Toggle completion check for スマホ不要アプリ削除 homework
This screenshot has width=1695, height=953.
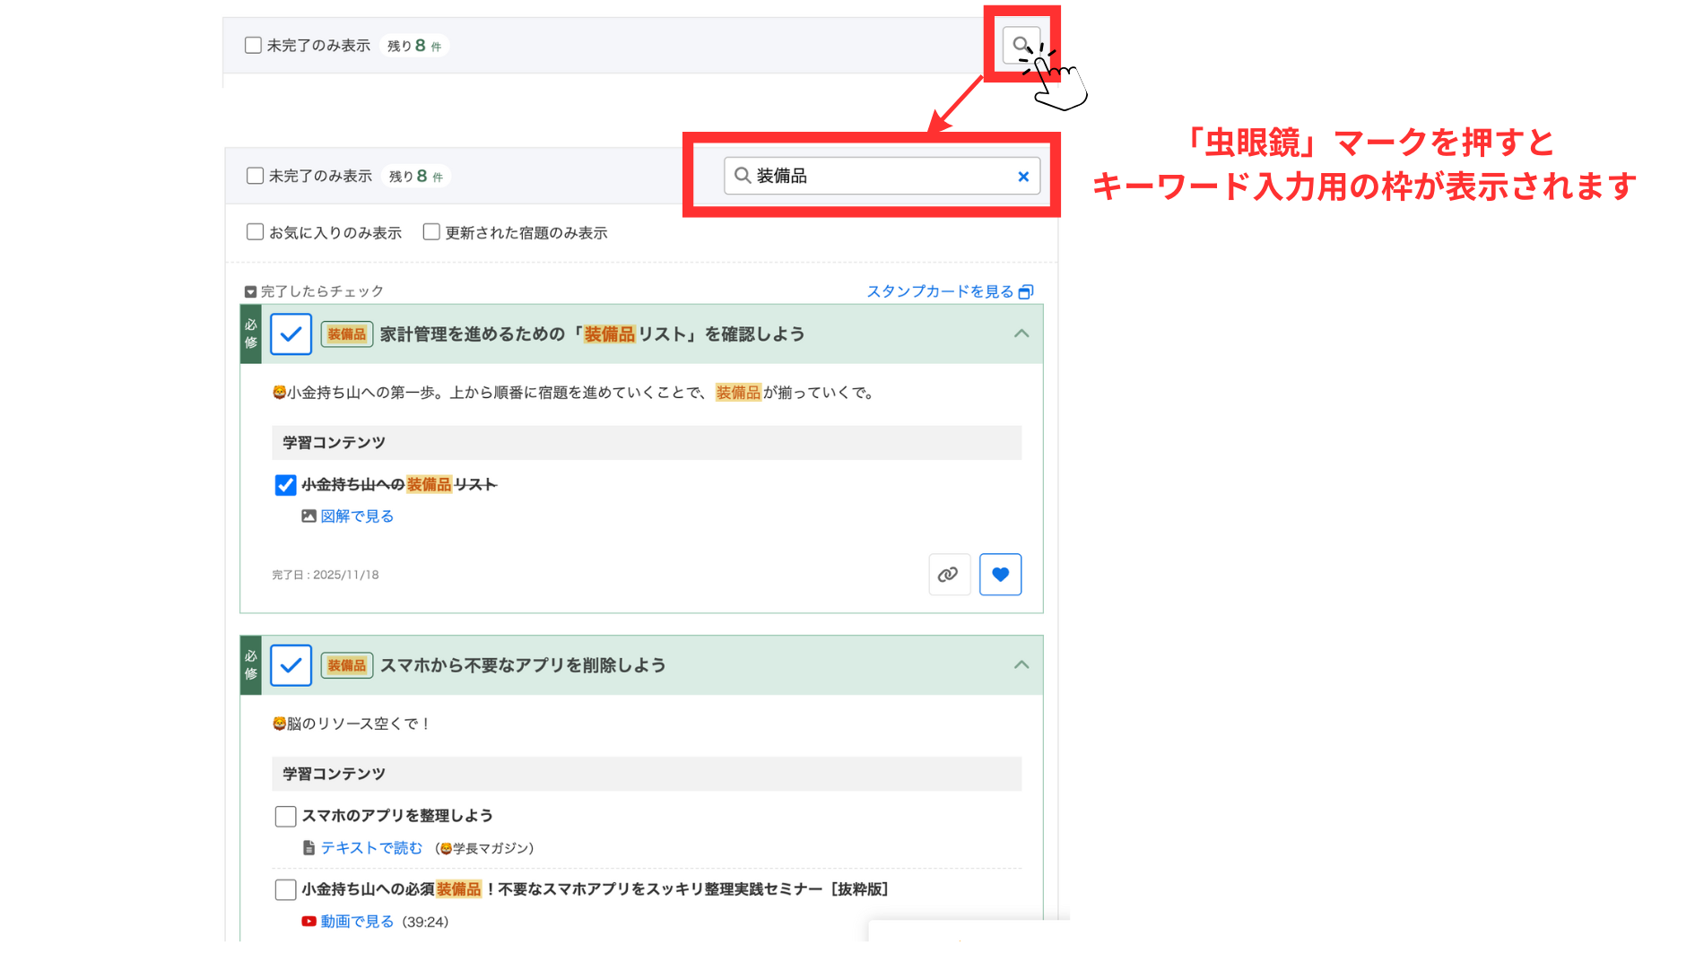(291, 665)
